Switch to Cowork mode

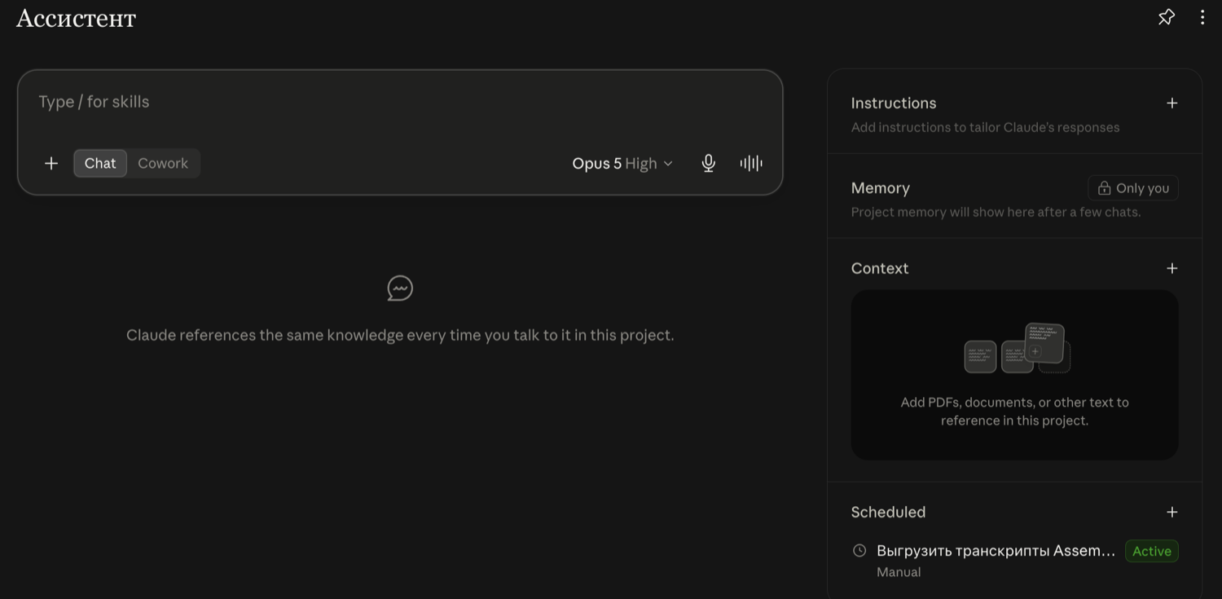pyautogui.click(x=163, y=163)
